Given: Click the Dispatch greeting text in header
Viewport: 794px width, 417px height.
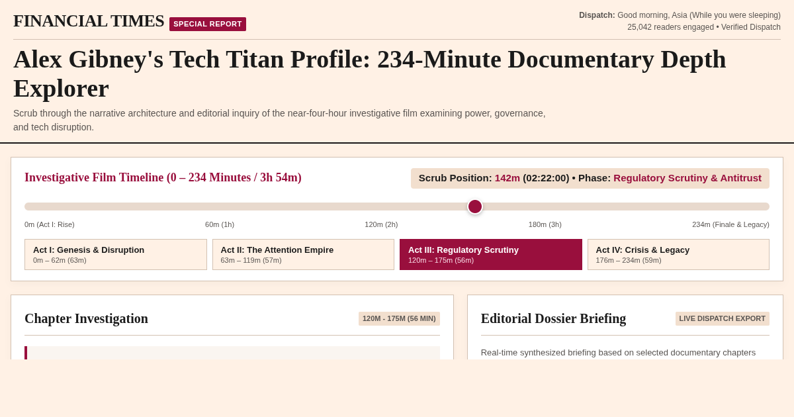Looking at the screenshot, I should (x=680, y=15).
